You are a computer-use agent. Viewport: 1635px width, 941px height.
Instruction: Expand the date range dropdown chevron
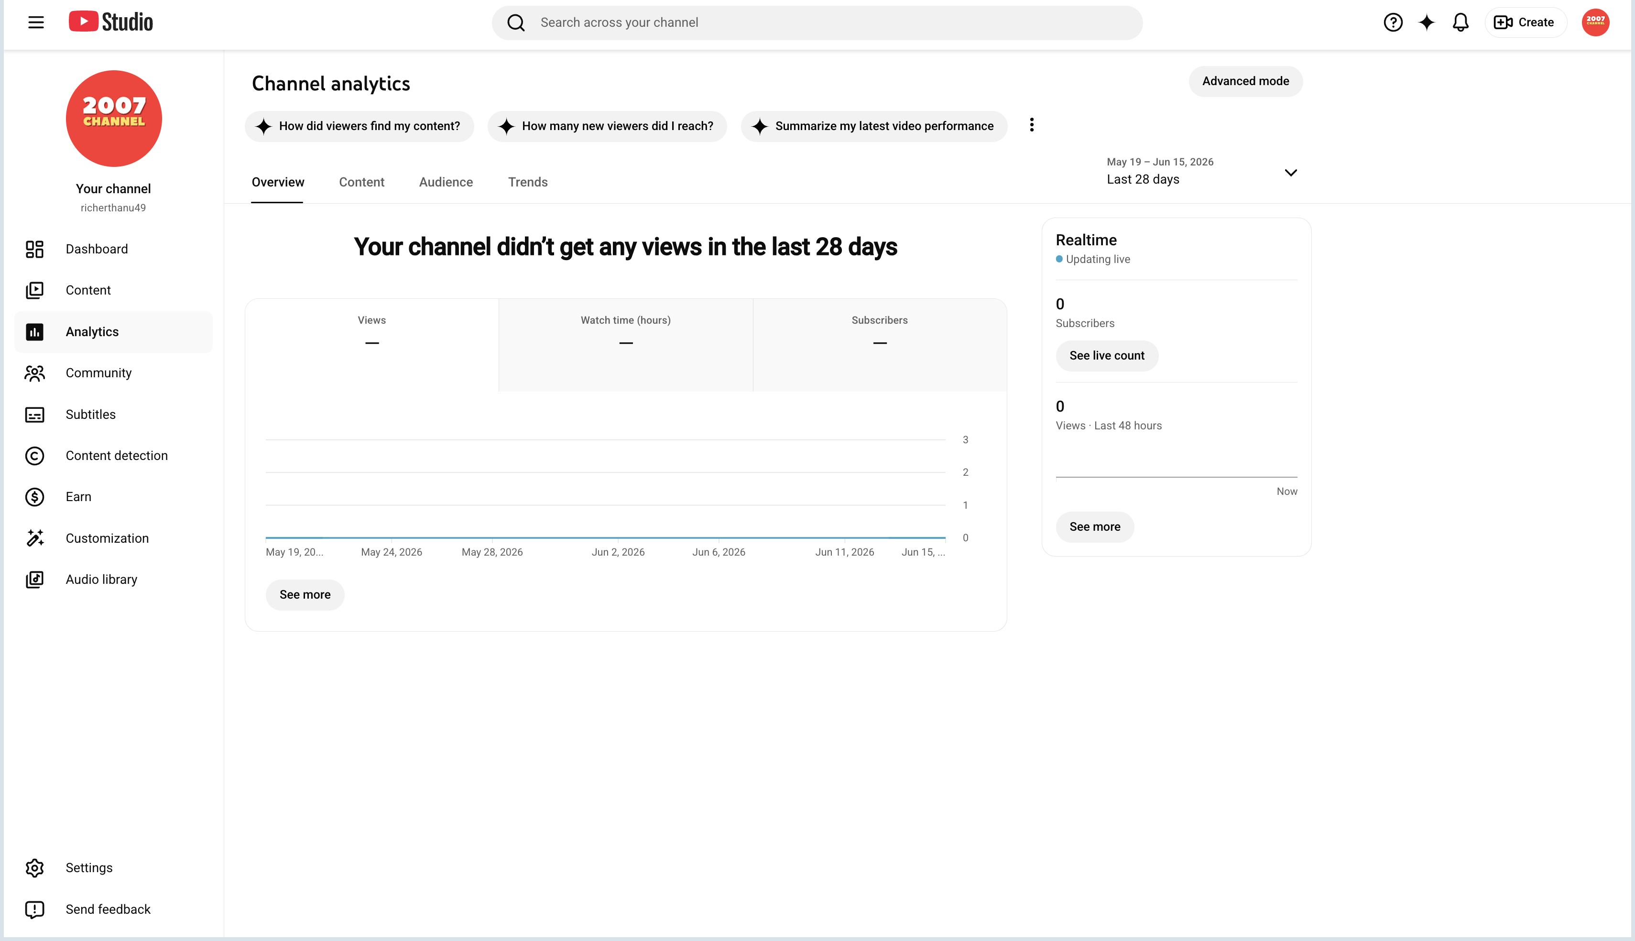(1291, 173)
